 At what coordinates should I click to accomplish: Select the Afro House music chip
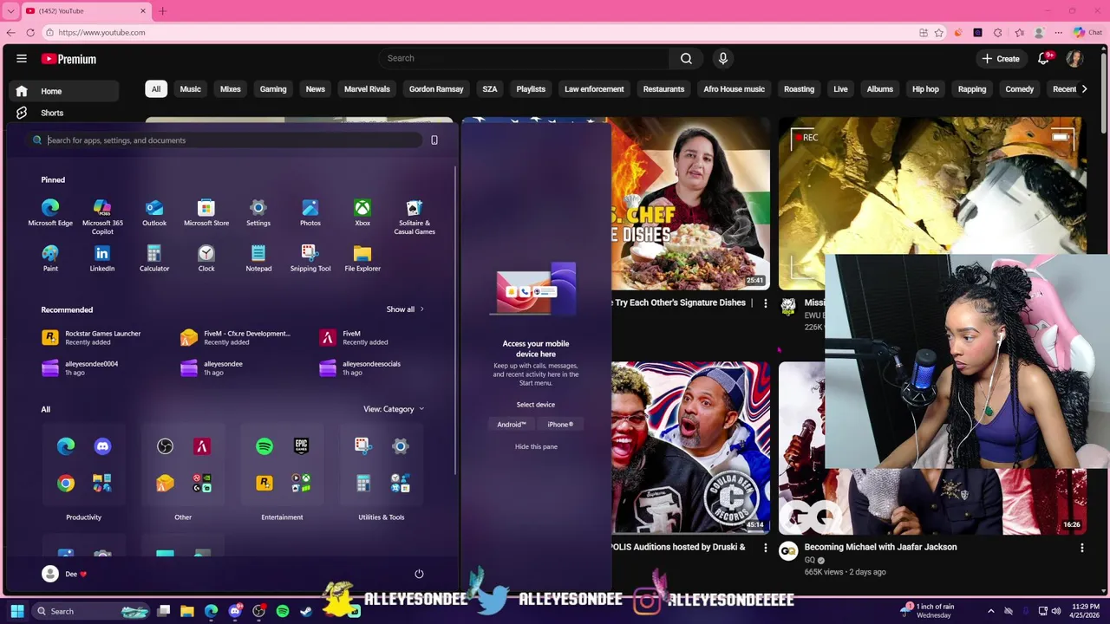tap(734, 89)
